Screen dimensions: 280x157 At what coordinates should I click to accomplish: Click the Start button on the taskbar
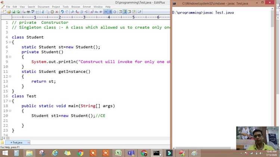5,153
